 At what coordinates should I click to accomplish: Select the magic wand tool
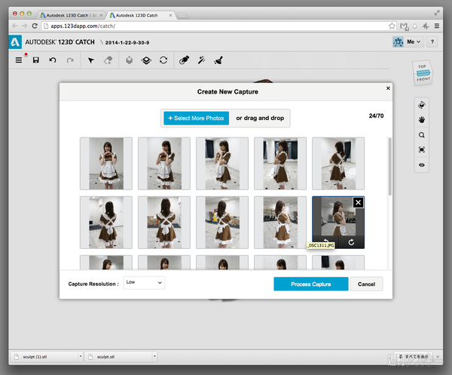(201, 60)
